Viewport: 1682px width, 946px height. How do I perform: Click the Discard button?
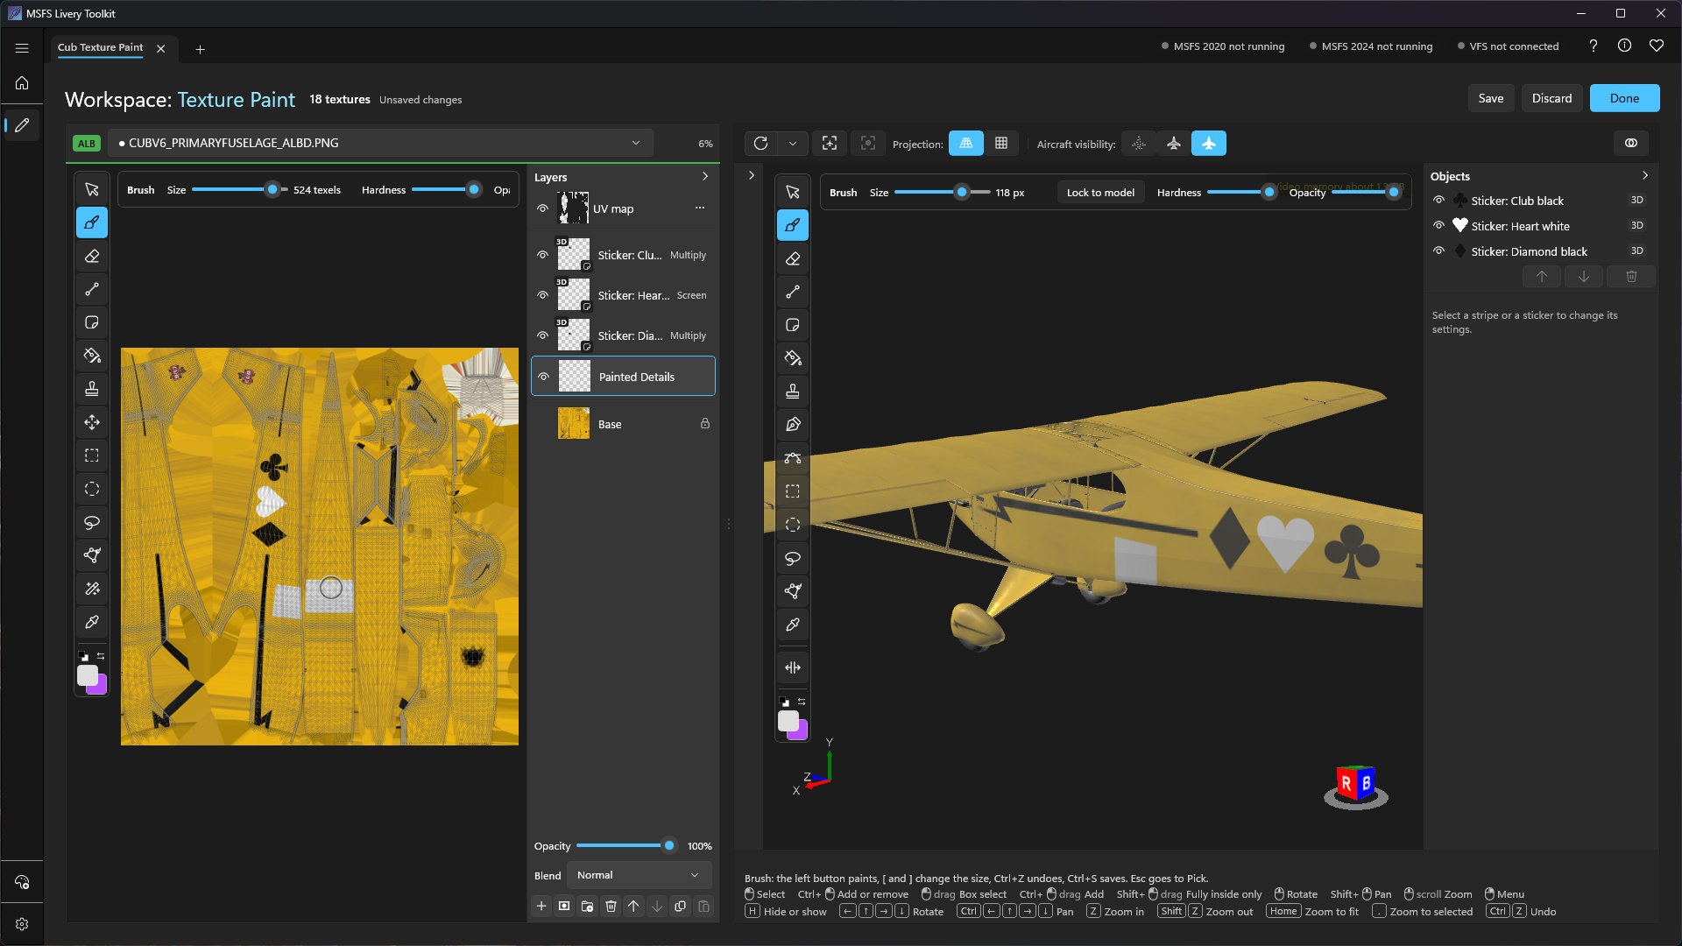(1551, 98)
